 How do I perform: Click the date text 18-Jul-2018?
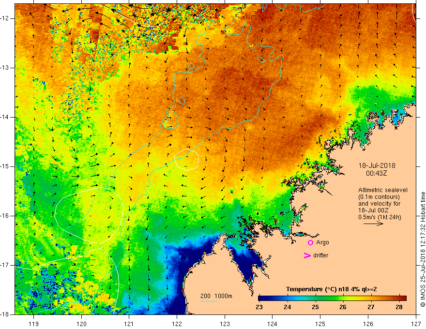[x=377, y=165]
